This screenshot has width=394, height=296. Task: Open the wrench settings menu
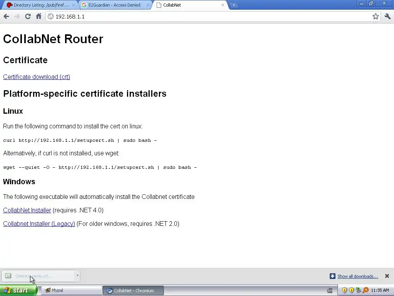[x=387, y=17]
